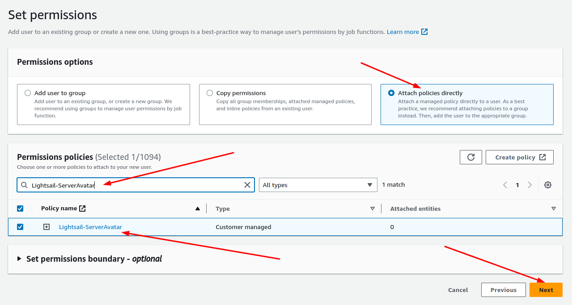Click the policy search input field

(136, 185)
